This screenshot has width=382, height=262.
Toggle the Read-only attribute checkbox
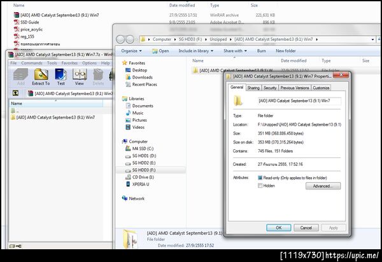pyautogui.click(x=260, y=178)
